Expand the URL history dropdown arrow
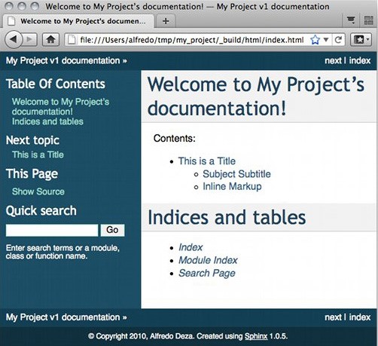Image resolution: width=378 pixels, height=346 pixels. click(326, 40)
